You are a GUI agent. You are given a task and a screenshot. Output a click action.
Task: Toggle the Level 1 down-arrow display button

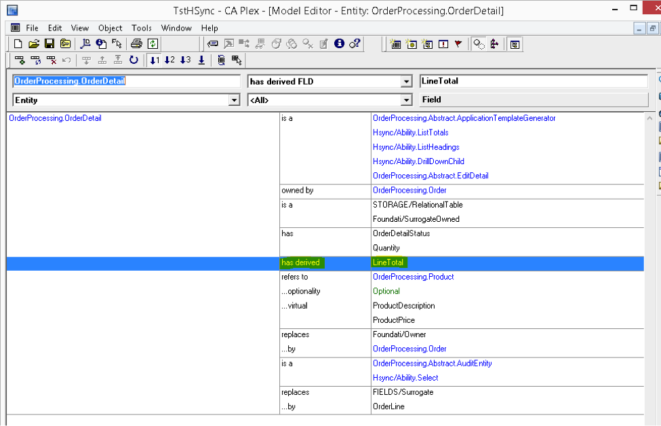[x=155, y=60]
